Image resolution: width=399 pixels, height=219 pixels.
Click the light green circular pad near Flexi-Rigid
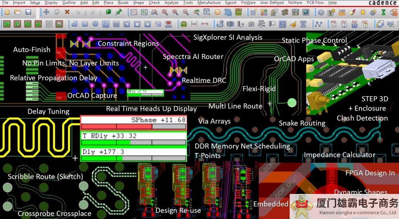tap(292, 103)
